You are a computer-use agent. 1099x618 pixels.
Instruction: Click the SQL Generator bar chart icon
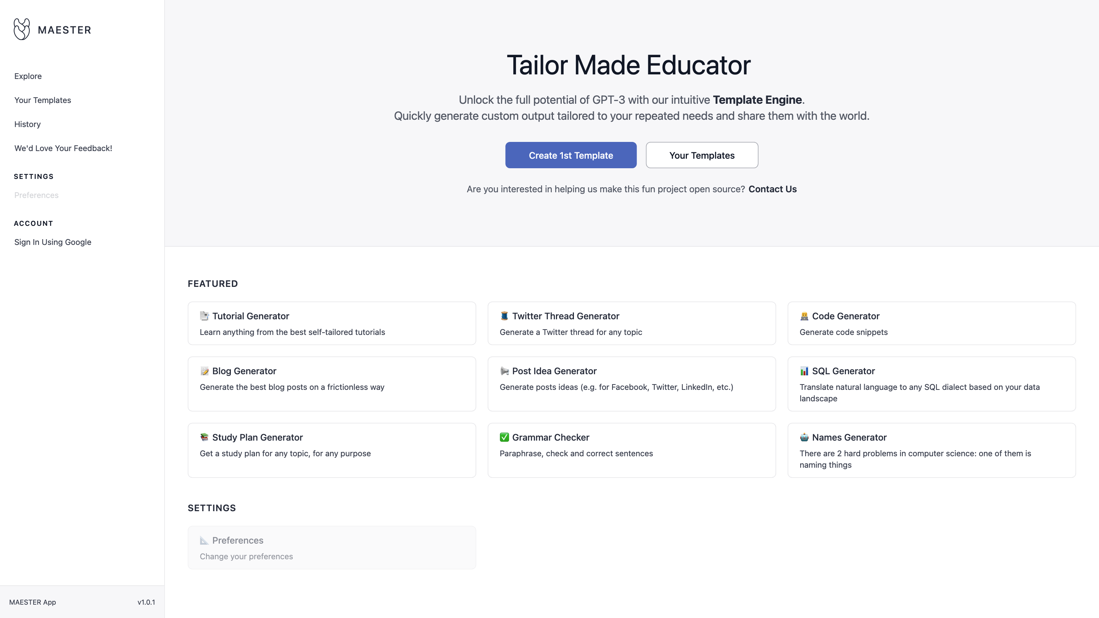[804, 371]
